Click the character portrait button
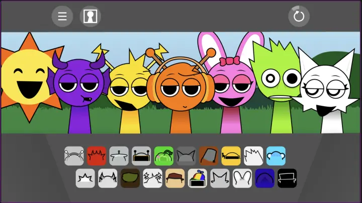This screenshot has height=203, width=362. pos(90,17)
